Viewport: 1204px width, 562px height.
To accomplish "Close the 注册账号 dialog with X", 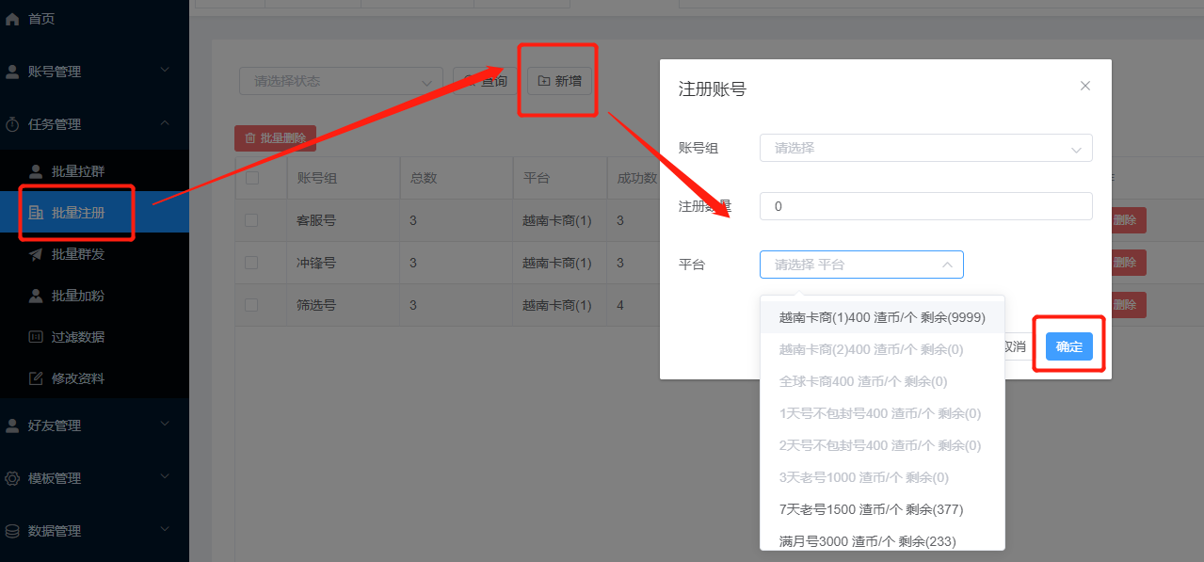I will point(1084,86).
